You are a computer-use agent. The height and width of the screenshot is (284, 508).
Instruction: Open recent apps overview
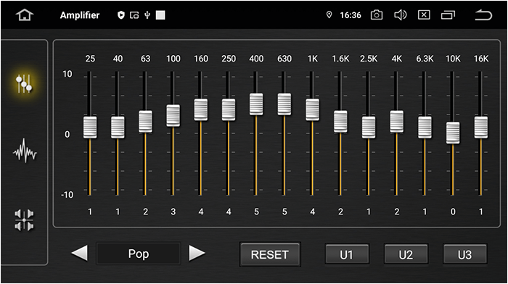(x=448, y=15)
